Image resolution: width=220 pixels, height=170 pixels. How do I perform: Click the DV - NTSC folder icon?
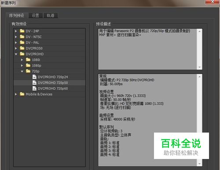coord(22,37)
